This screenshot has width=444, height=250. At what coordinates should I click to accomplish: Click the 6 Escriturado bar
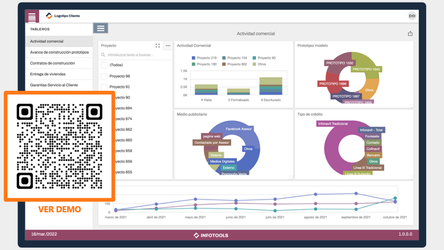pyautogui.click(x=271, y=86)
